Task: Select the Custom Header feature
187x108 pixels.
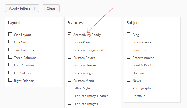Action: (x=69, y=65)
